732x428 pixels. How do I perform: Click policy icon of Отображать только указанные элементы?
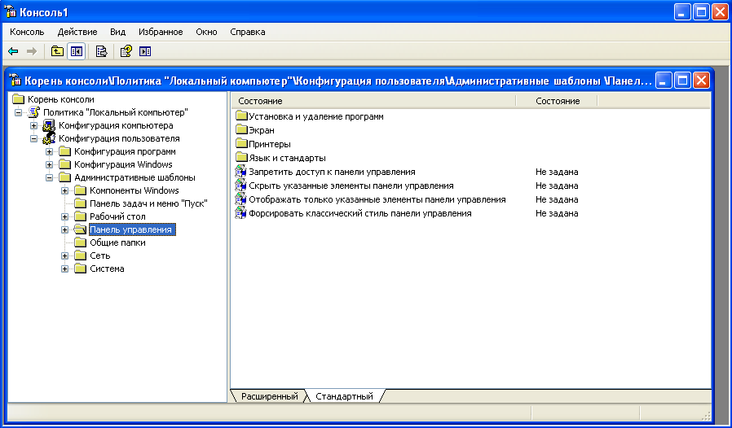click(x=240, y=199)
